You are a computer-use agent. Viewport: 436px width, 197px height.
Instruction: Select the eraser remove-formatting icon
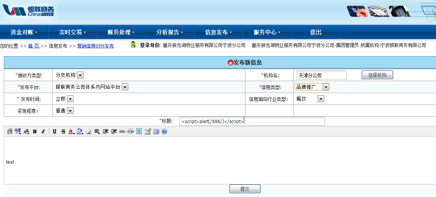click(x=88, y=132)
